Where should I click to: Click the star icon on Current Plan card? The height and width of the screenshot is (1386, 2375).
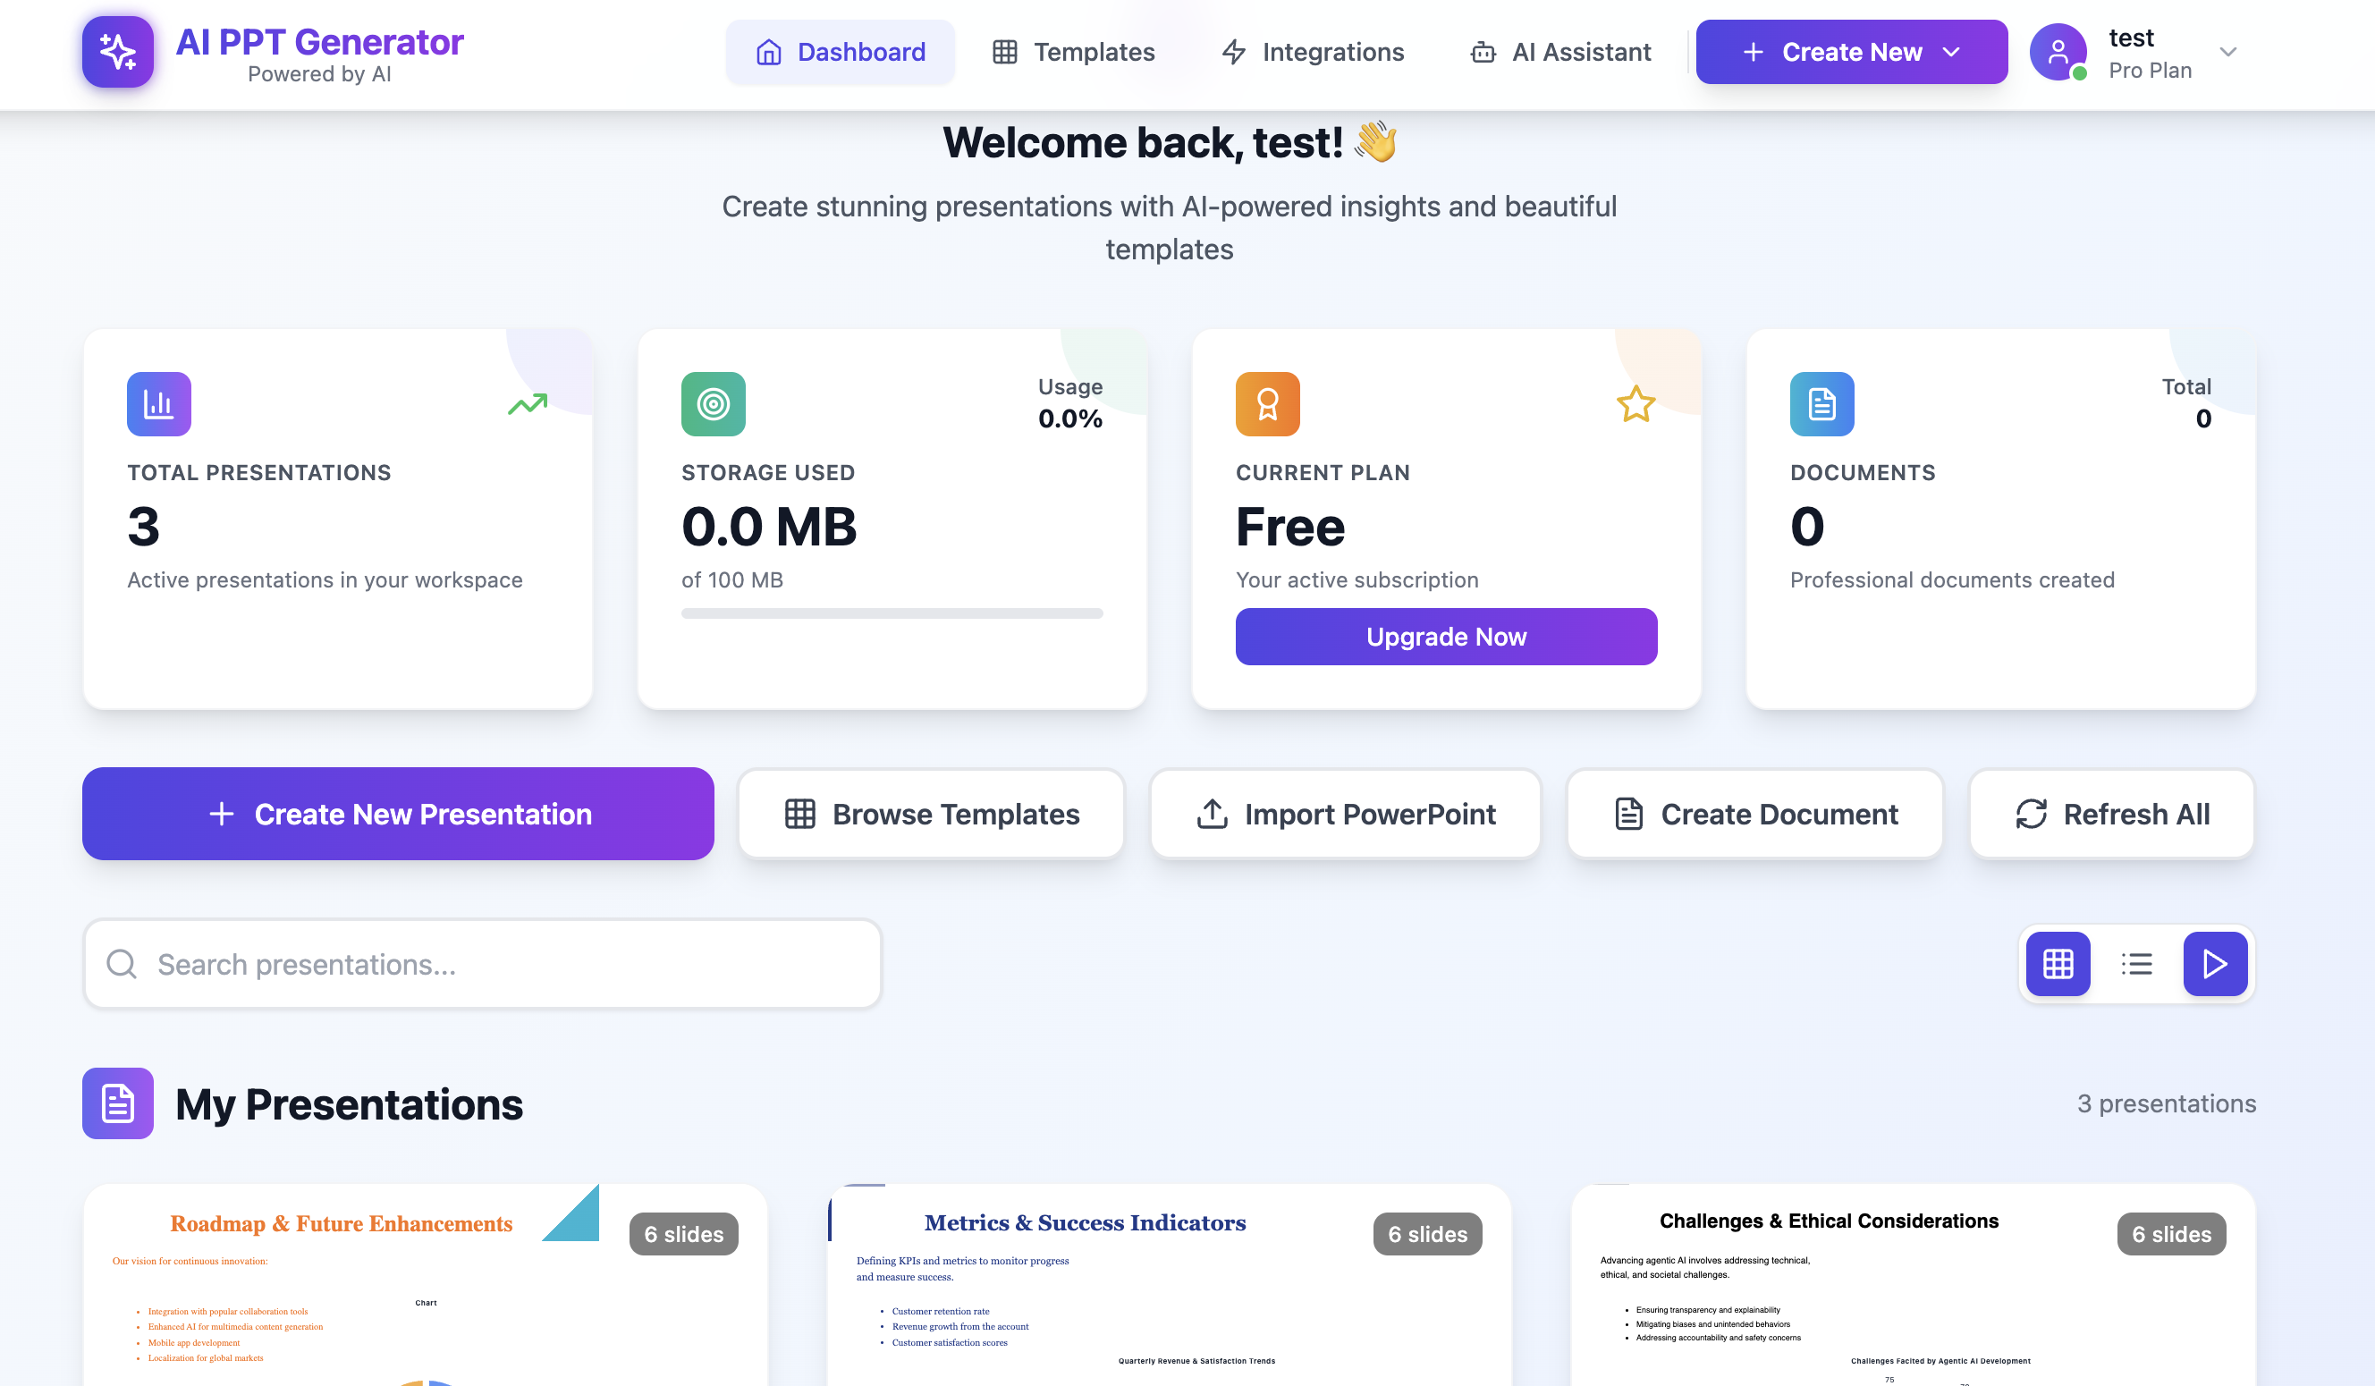pos(1635,404)
